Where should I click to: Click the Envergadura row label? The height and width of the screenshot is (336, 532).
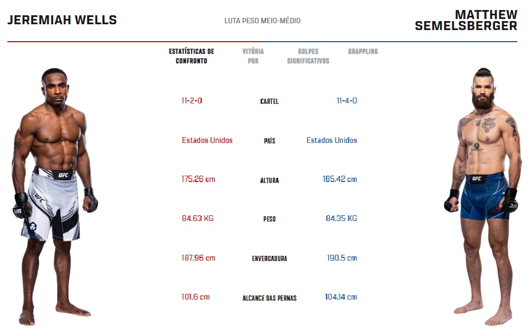click(269, 259)
